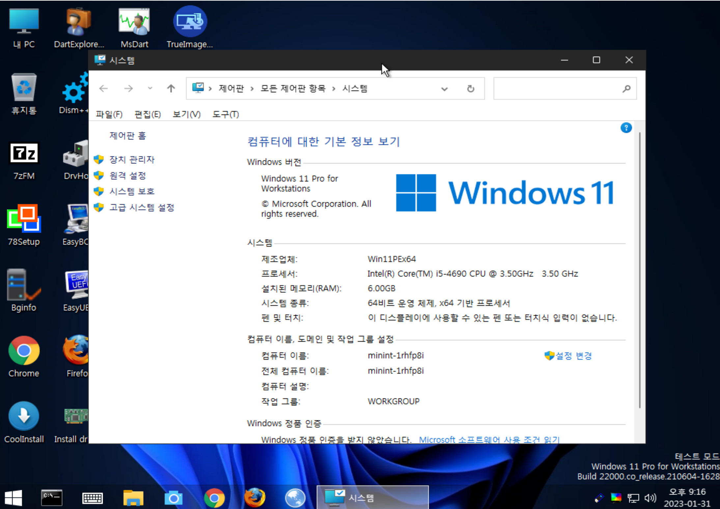This screenshot has width=720, height=509.
Task: Open the globe network taskbar icon
Action: click(295, 497)
